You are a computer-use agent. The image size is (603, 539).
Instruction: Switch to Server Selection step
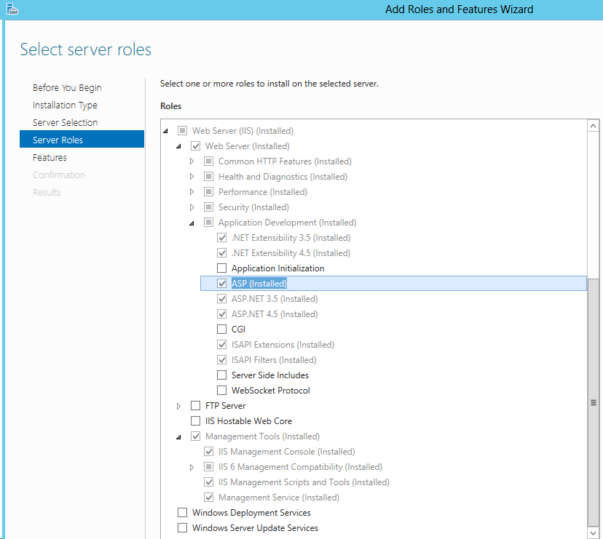[66, 122]
